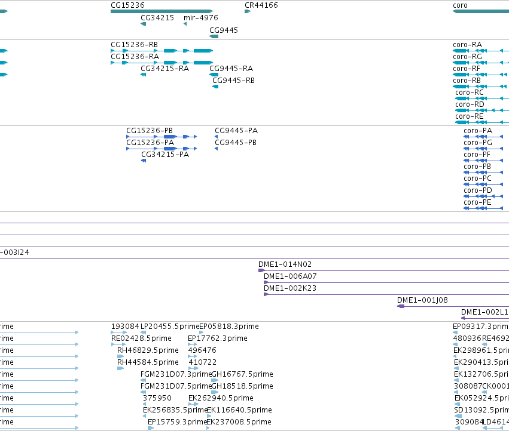This screenshot has width=509, height=431.
Task: Select the CG34215 gene label
Action: click(x=157, y=18)
